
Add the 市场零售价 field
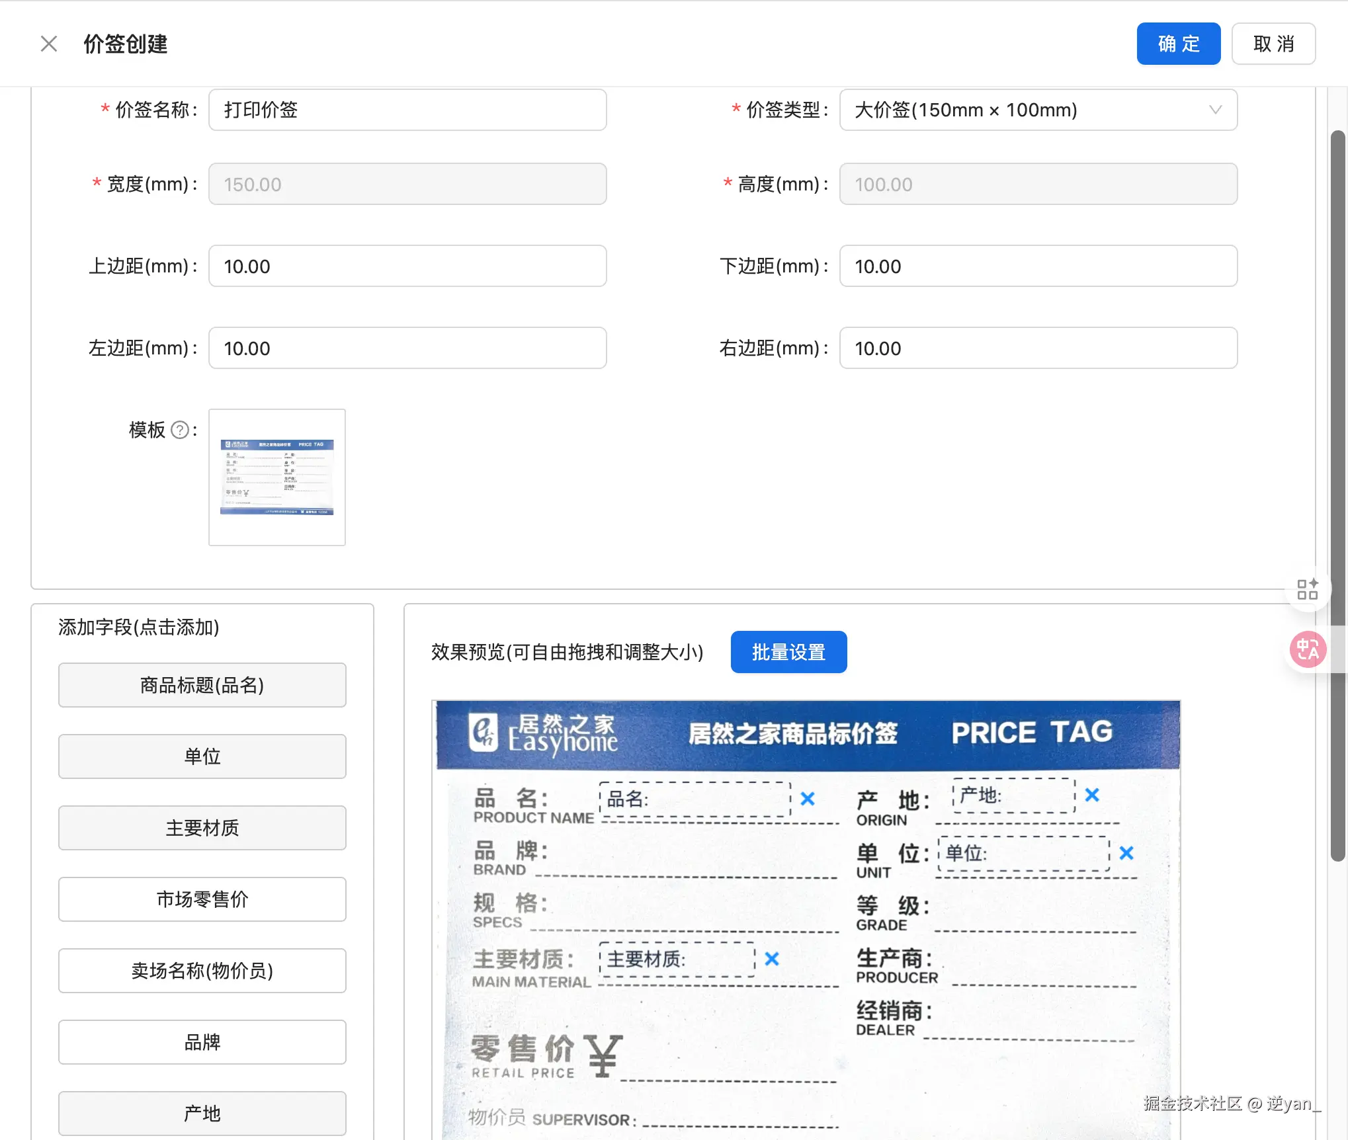202,899
